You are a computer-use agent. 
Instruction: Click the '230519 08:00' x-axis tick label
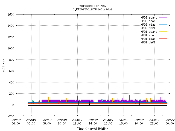tap(47, 121)
